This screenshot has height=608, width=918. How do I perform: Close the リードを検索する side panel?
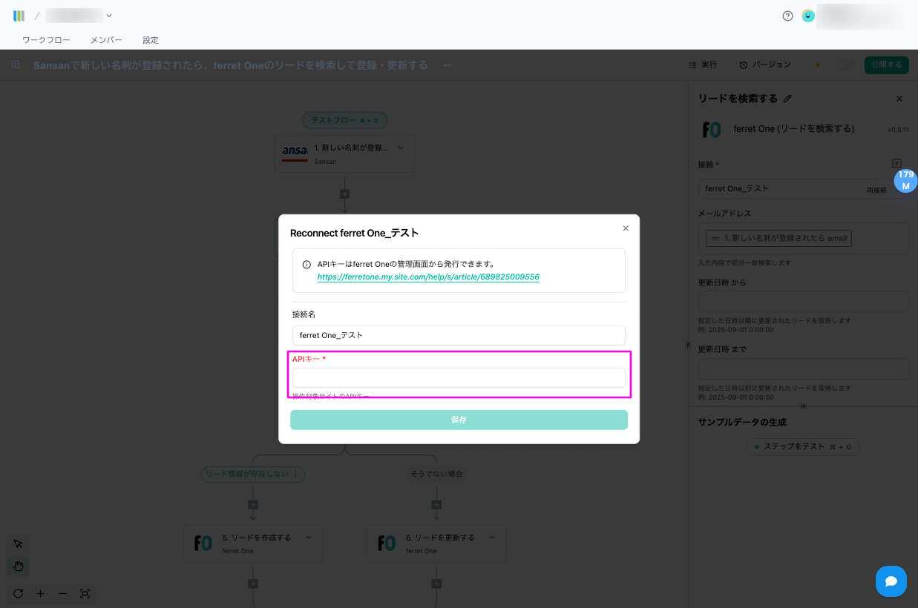pyautogui.click(x=899, y=99)
